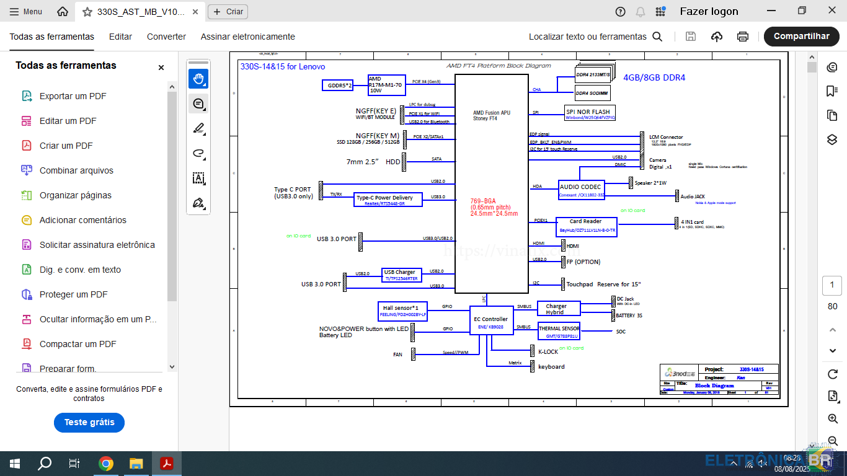Click the print icon
This screenshot has height=476, width=847.
point(742,37)
